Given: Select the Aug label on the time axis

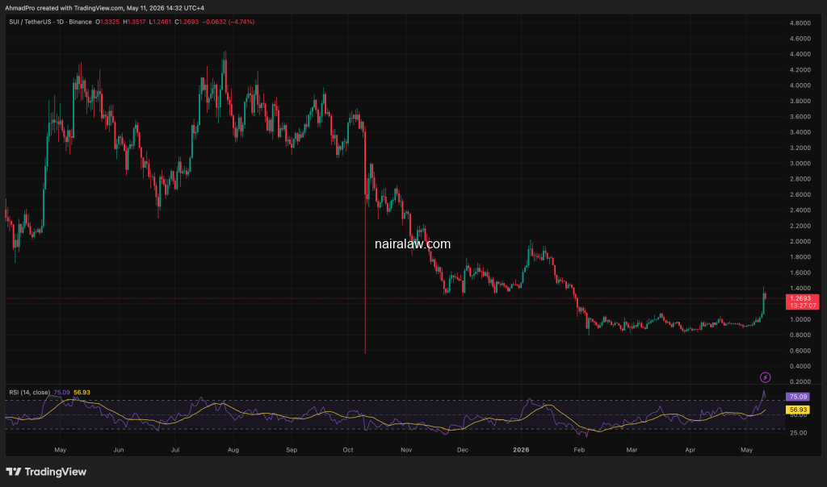Looking at the screenshot, I should pyautogui.click(x=233, y=450).
